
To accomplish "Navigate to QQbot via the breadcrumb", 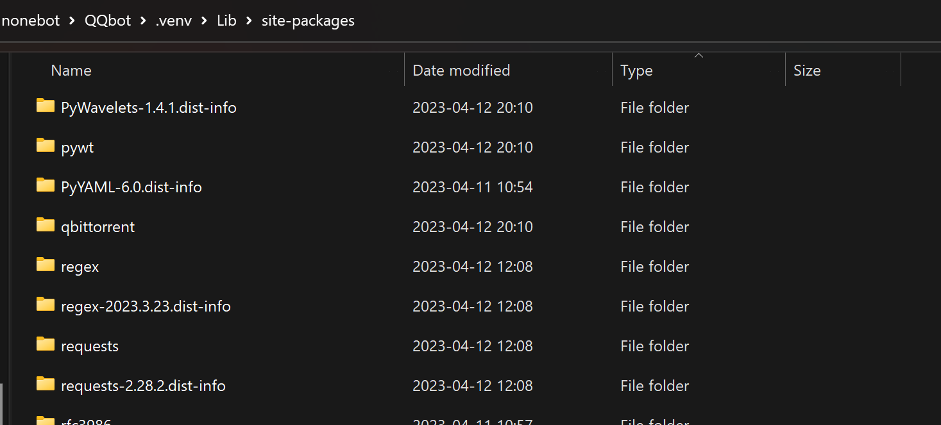I will (x=107, y=20).
